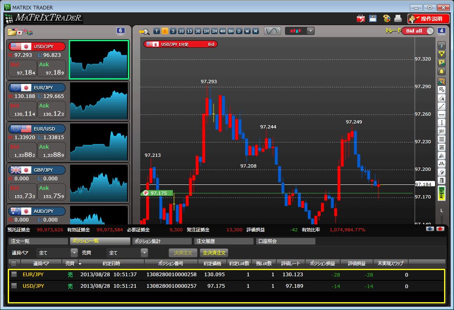The image size is (454, 310).
Task: Click the monitor icon numbered 6
Action: (x=120, y=31)
